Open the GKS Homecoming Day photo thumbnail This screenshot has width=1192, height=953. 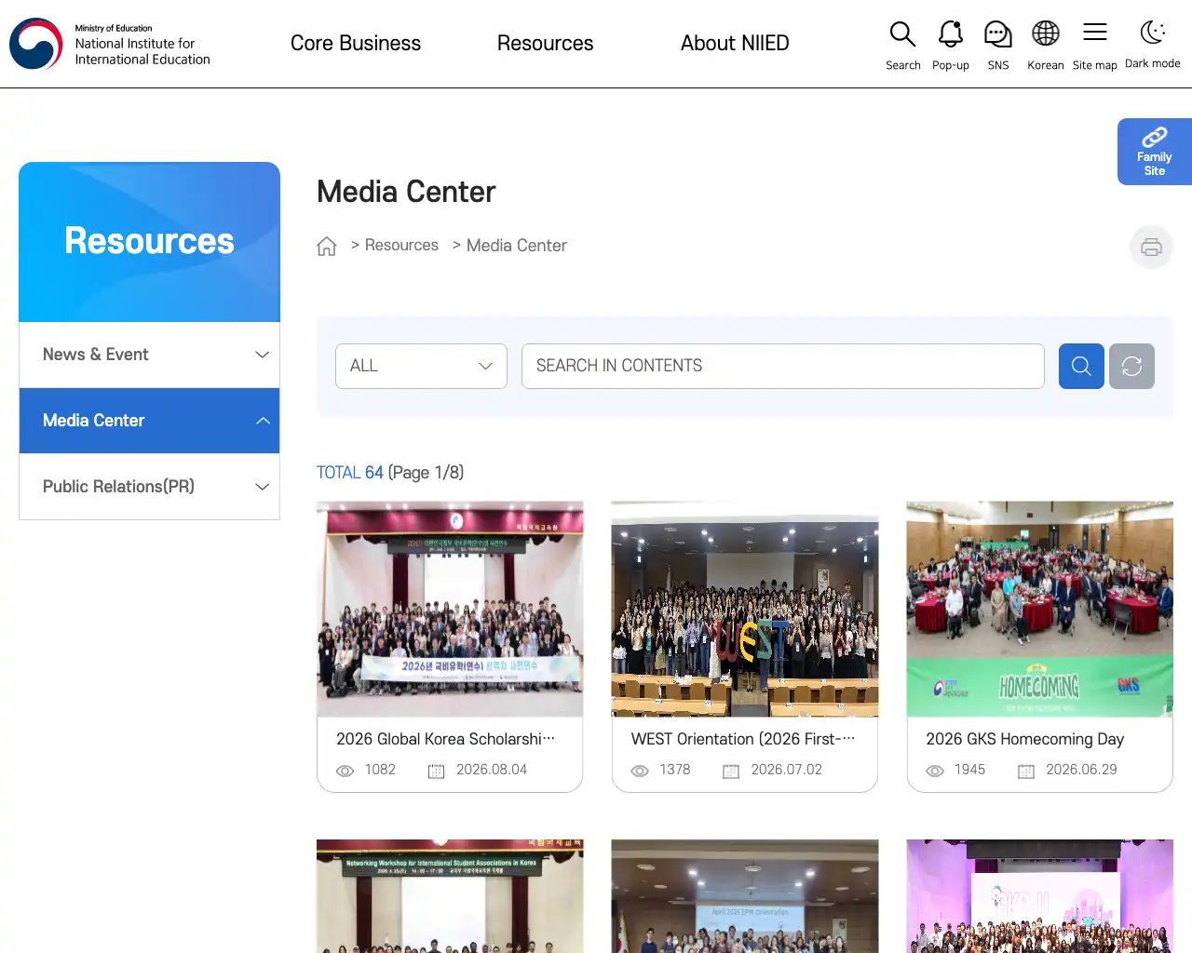pyautogui.click(x=1040, y=610)
